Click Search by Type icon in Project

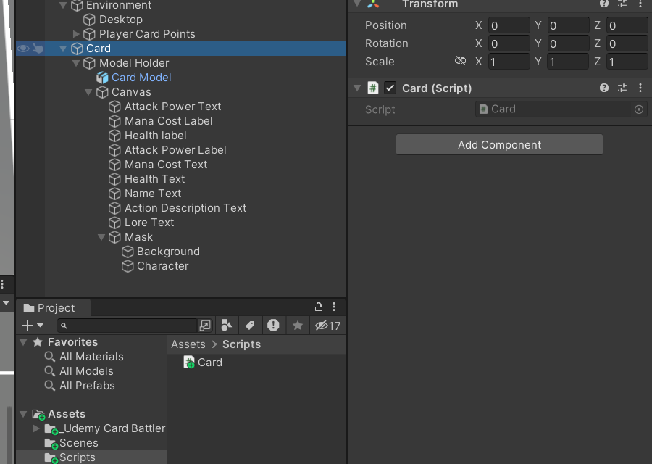(x=227, y=326)
